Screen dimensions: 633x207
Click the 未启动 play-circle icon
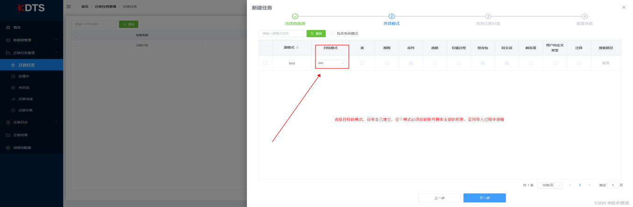[13, 88]
